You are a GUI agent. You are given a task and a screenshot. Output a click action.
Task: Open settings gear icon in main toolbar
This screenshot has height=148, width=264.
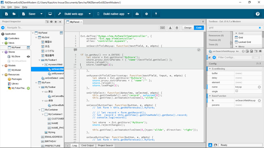click(x=146, y=14)
